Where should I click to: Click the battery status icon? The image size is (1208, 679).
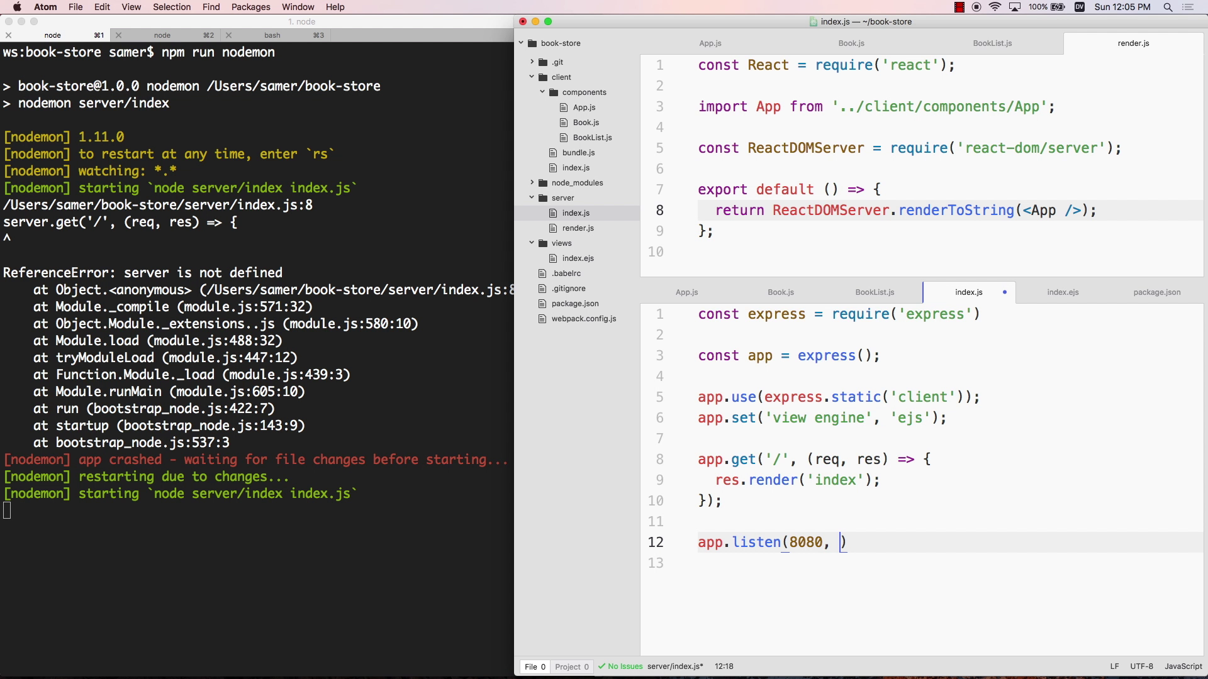[x=1058, y=7]
